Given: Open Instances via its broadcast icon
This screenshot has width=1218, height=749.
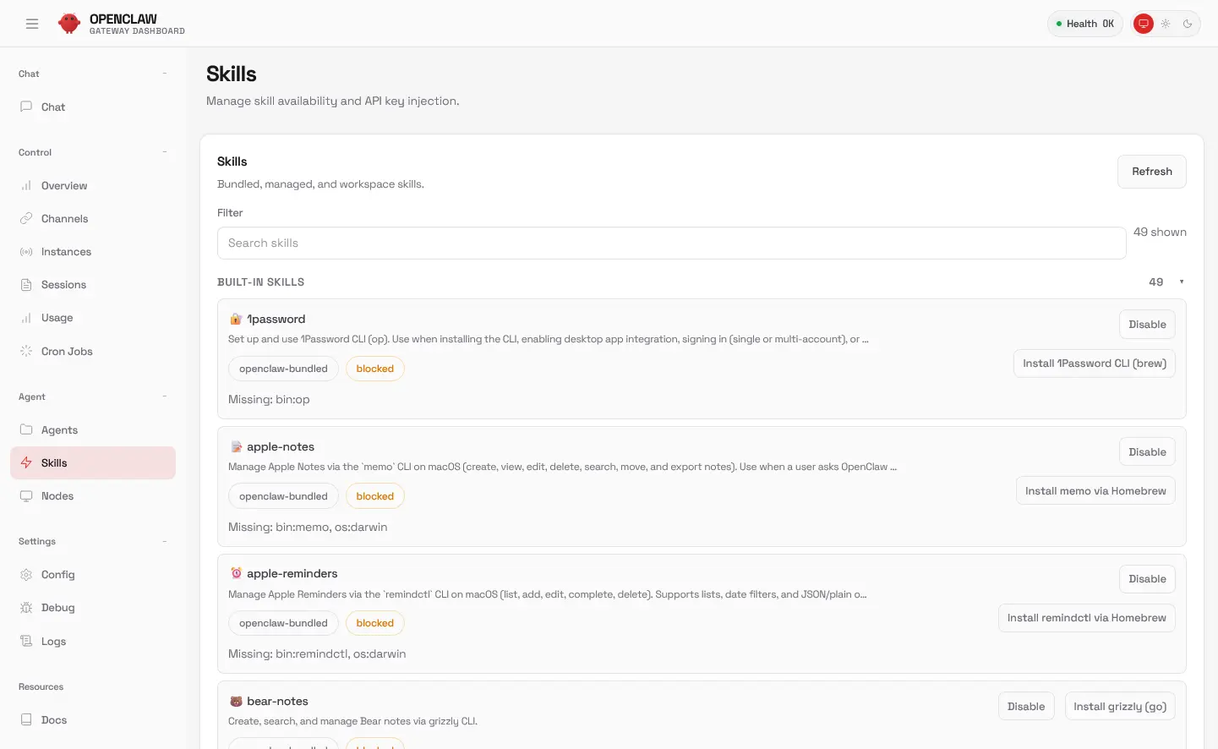Looking at the screenshot, I should point(26,252).
